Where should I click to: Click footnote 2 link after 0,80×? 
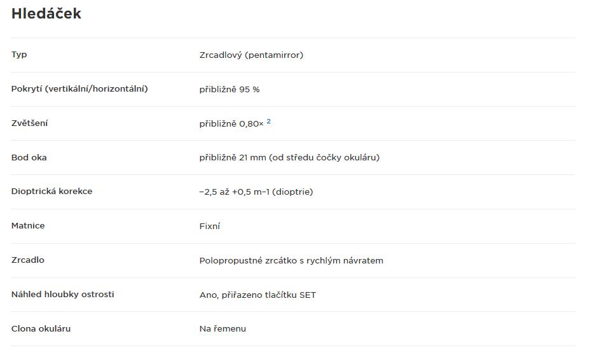coord(268,122)
